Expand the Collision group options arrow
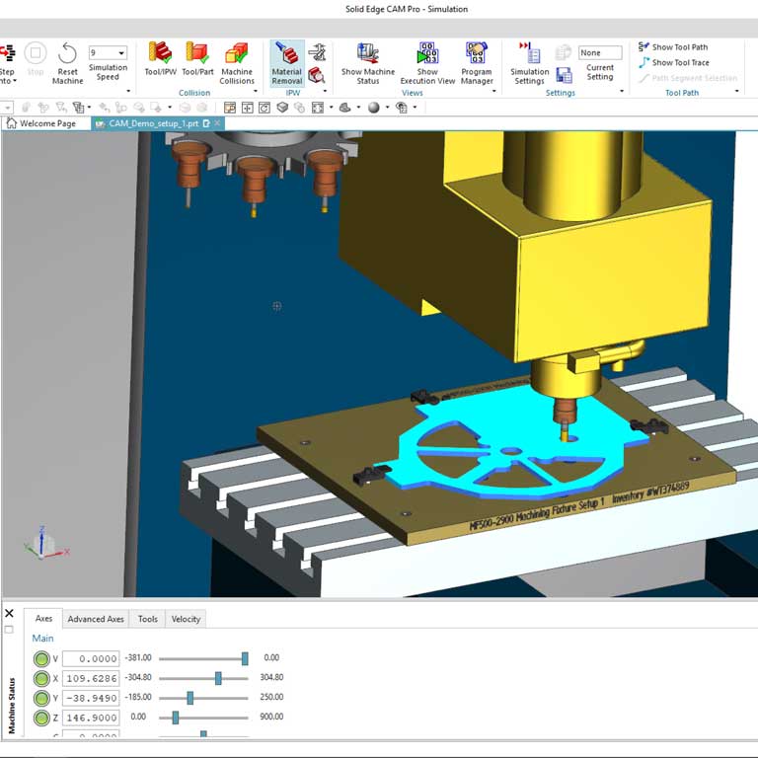This screenshot has width=758, height=758. click(x=256, y=91)
